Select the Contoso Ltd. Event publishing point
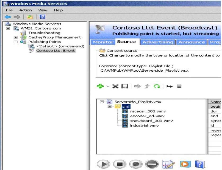The width and height of the screenshot is (222, 170). click(x=56, y=51)
